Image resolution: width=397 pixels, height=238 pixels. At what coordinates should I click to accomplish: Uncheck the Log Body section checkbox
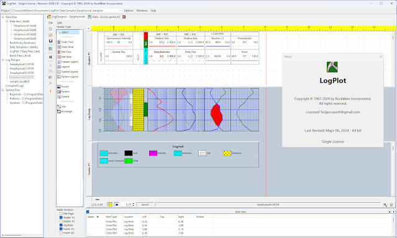(x=61, y=225)
